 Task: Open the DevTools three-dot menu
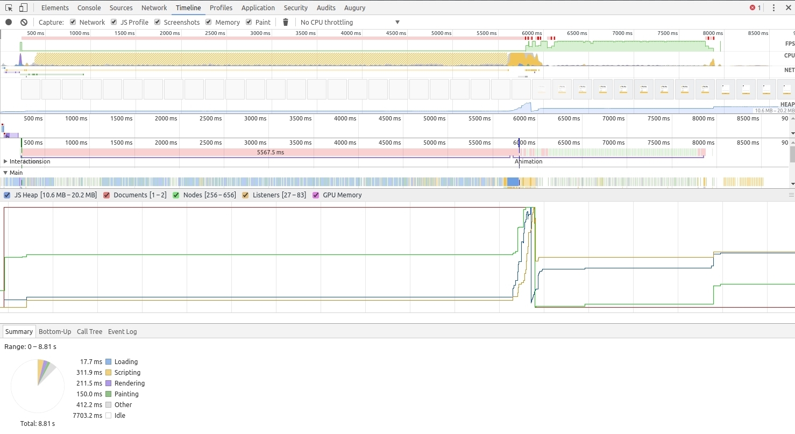tap(774, 8)
